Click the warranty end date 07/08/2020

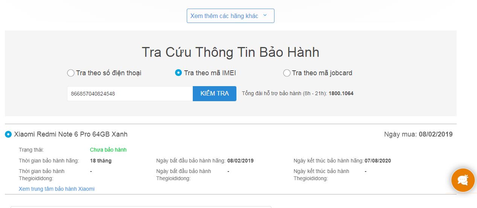[377, 161]
